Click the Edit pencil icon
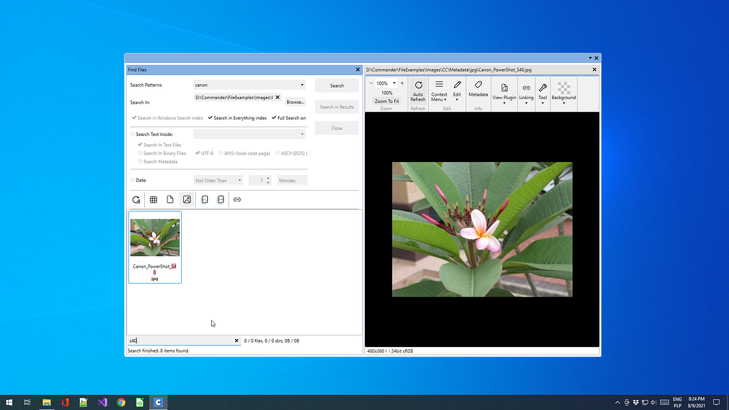Image resolution: width=729 pixels, height=410 pixels. click(457, 86)
